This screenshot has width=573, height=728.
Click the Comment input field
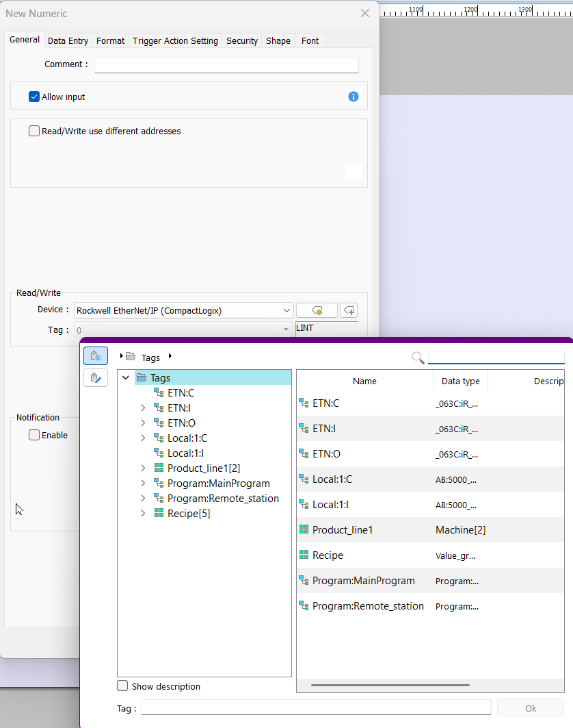click(x=226, y=64)
